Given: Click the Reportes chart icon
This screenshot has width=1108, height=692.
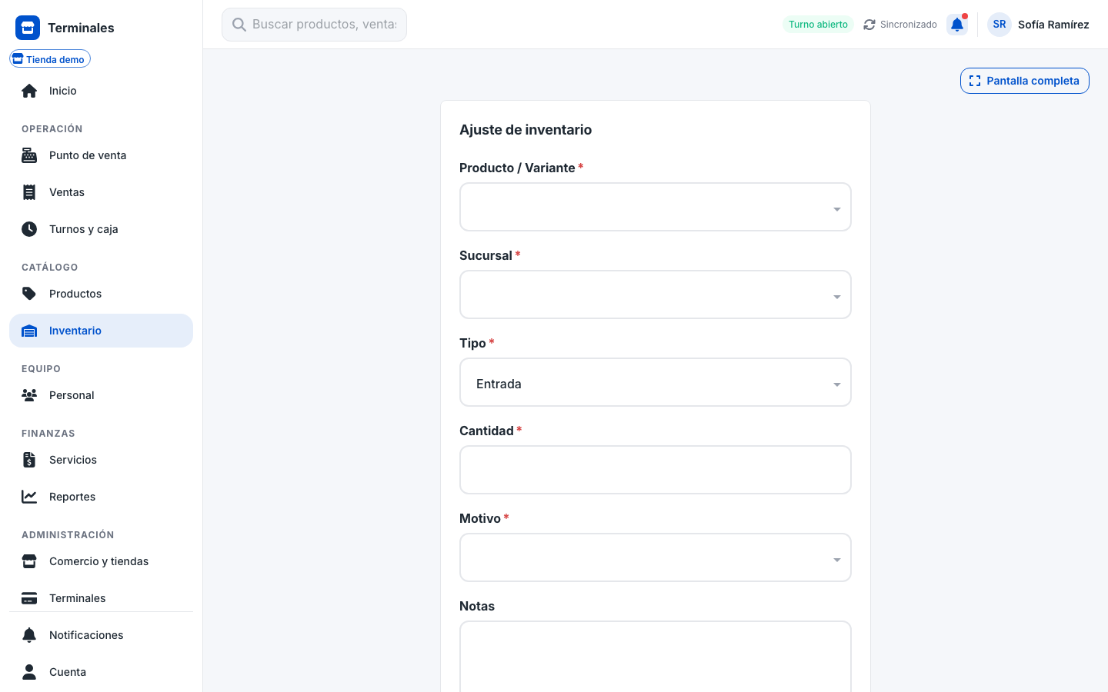Looking at the screenshot, I should [29, 497].
